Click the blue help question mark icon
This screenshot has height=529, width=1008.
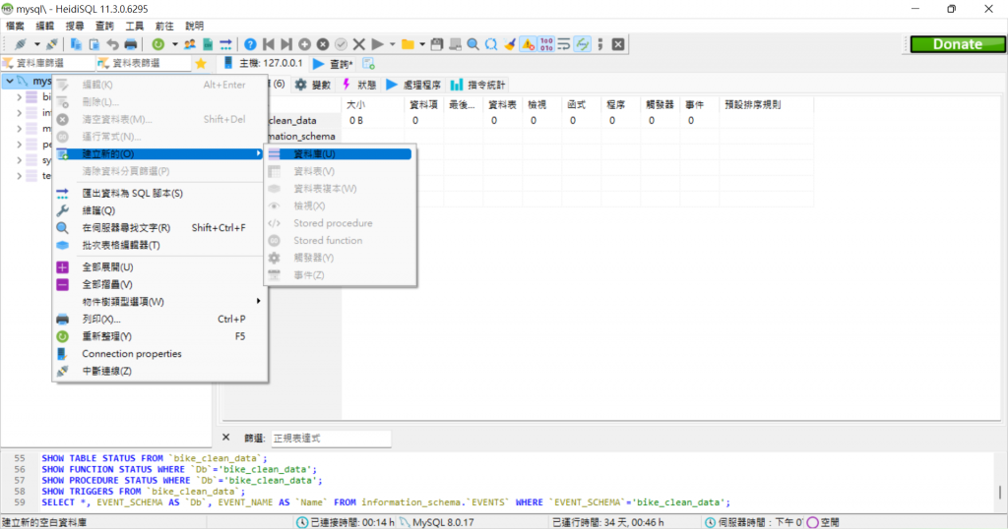pos(250,44)
